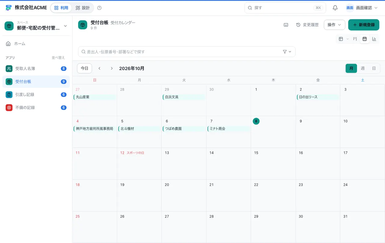Switch calendar to 日 view
385x243 pixels.
coord(374,68)
